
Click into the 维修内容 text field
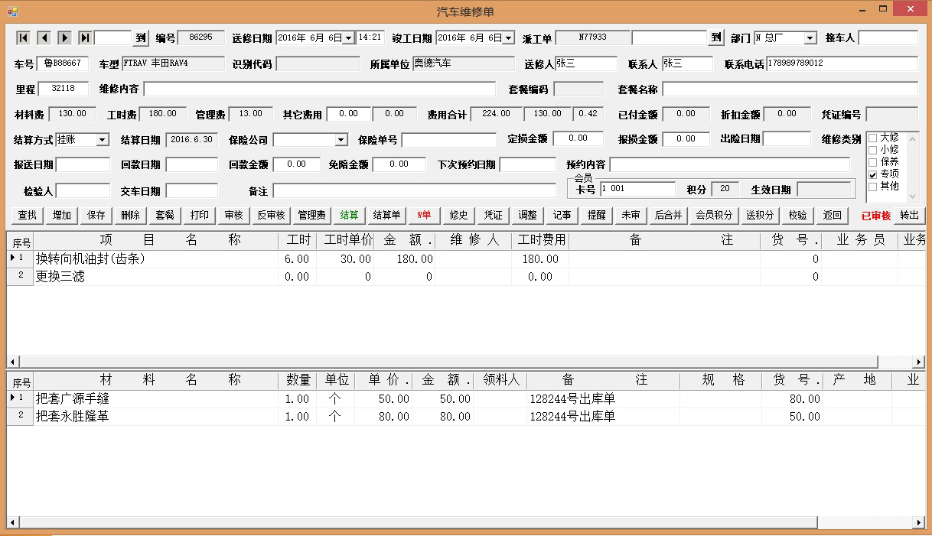[319, 89]
